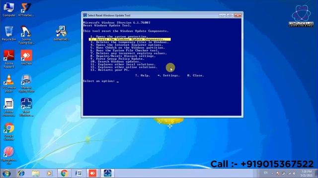Open the K7TotalSecurity desktop shortcut
The width and height of the screenshot is (318, 178).
click(26, 10)
